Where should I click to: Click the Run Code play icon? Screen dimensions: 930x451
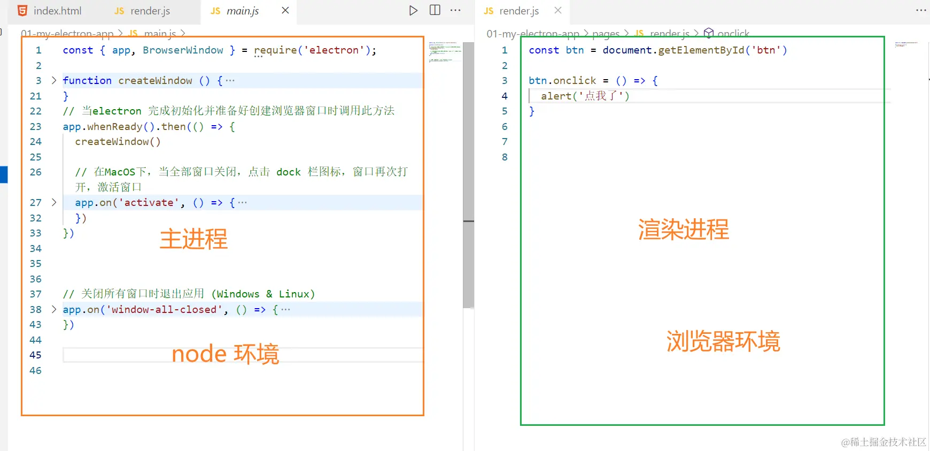point(413,10)
